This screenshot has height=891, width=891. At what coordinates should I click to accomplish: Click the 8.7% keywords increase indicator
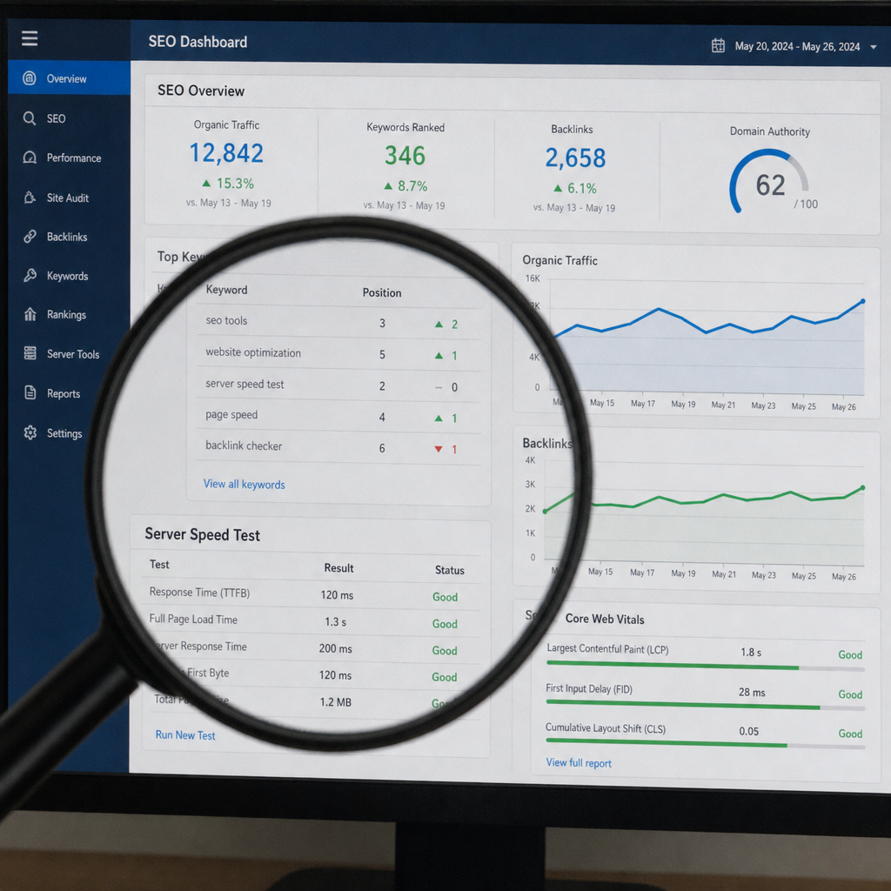click(x=405, y=186)
